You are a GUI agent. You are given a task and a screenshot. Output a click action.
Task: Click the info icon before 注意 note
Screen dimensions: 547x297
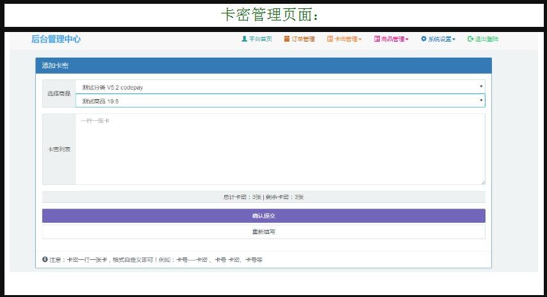click(x=45, y=259)
